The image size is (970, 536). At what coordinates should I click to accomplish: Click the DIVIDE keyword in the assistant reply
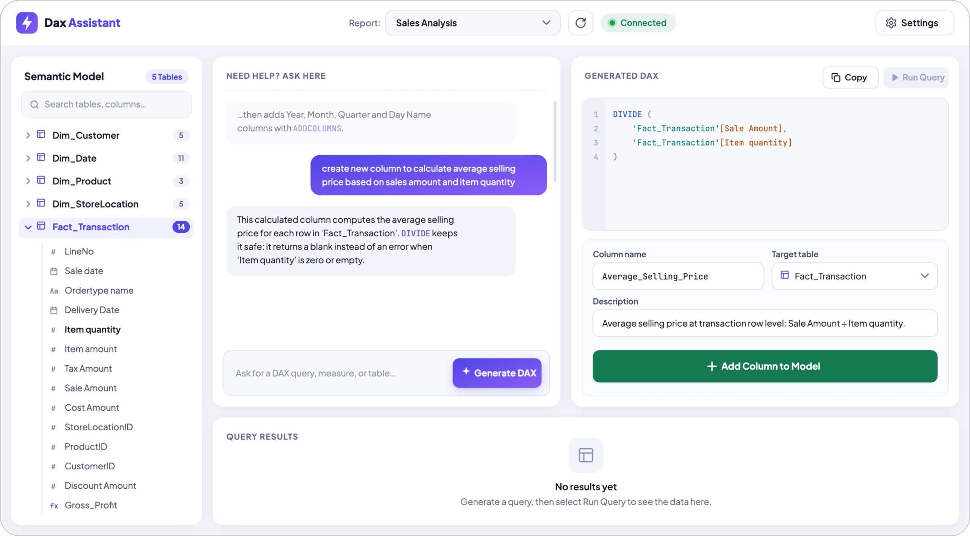point(416,233)
